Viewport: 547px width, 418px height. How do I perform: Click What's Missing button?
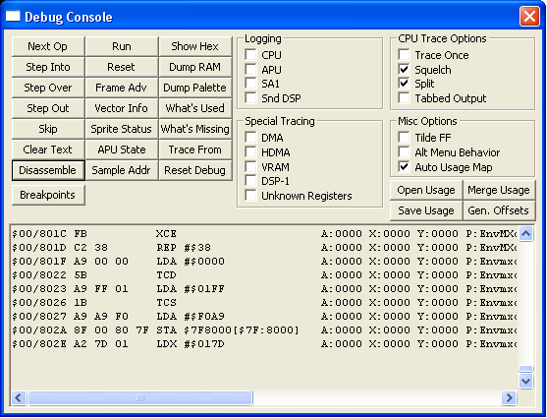(x=195, y=129)
